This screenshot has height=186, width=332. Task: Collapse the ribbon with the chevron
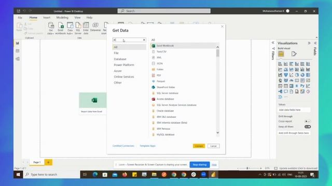[x=316, y=38]
